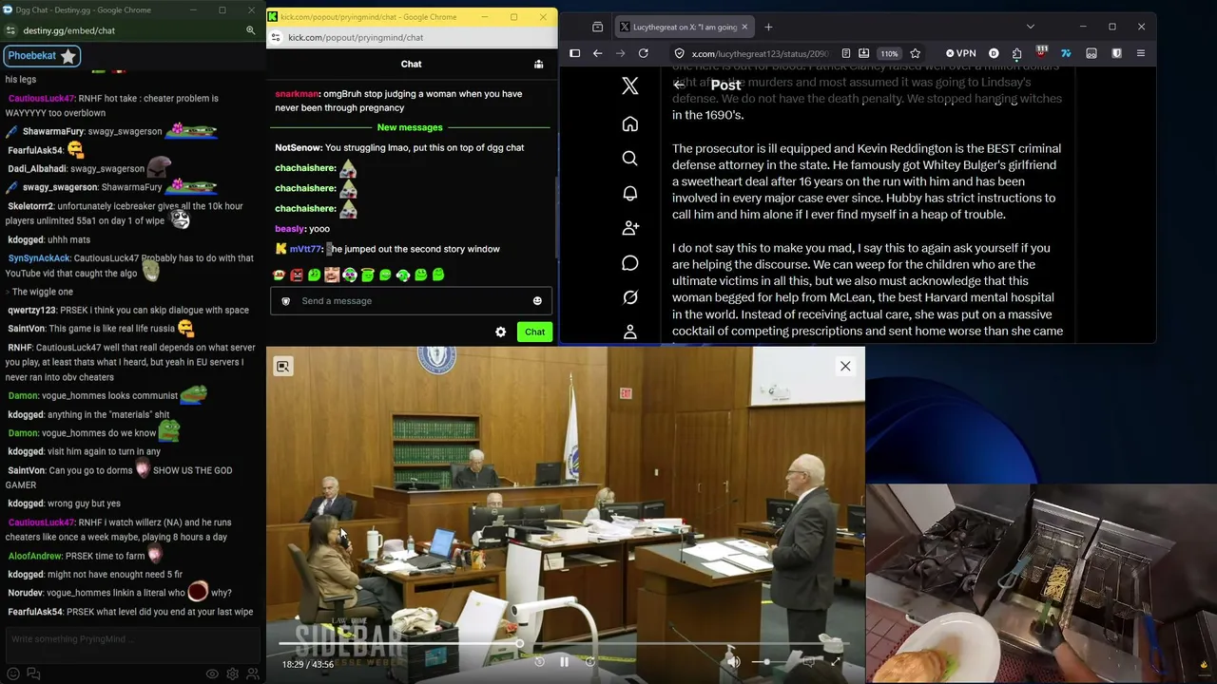
Task: Click first quick emote under Kick chat
Action: pos(279,275)
